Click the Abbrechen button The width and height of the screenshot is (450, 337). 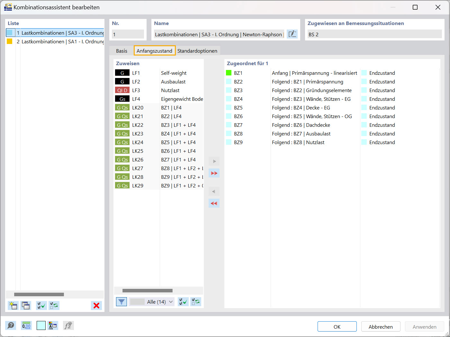coord(381,326)
